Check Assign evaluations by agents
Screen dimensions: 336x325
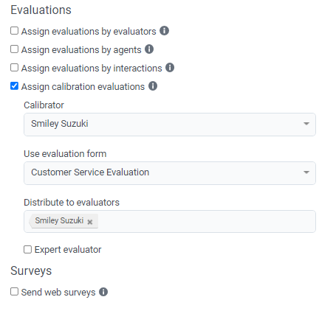point(14,49)
